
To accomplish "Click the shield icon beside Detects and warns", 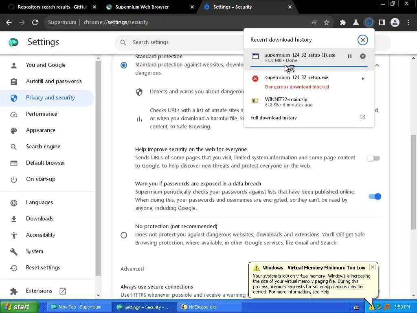I will [139, 92].
